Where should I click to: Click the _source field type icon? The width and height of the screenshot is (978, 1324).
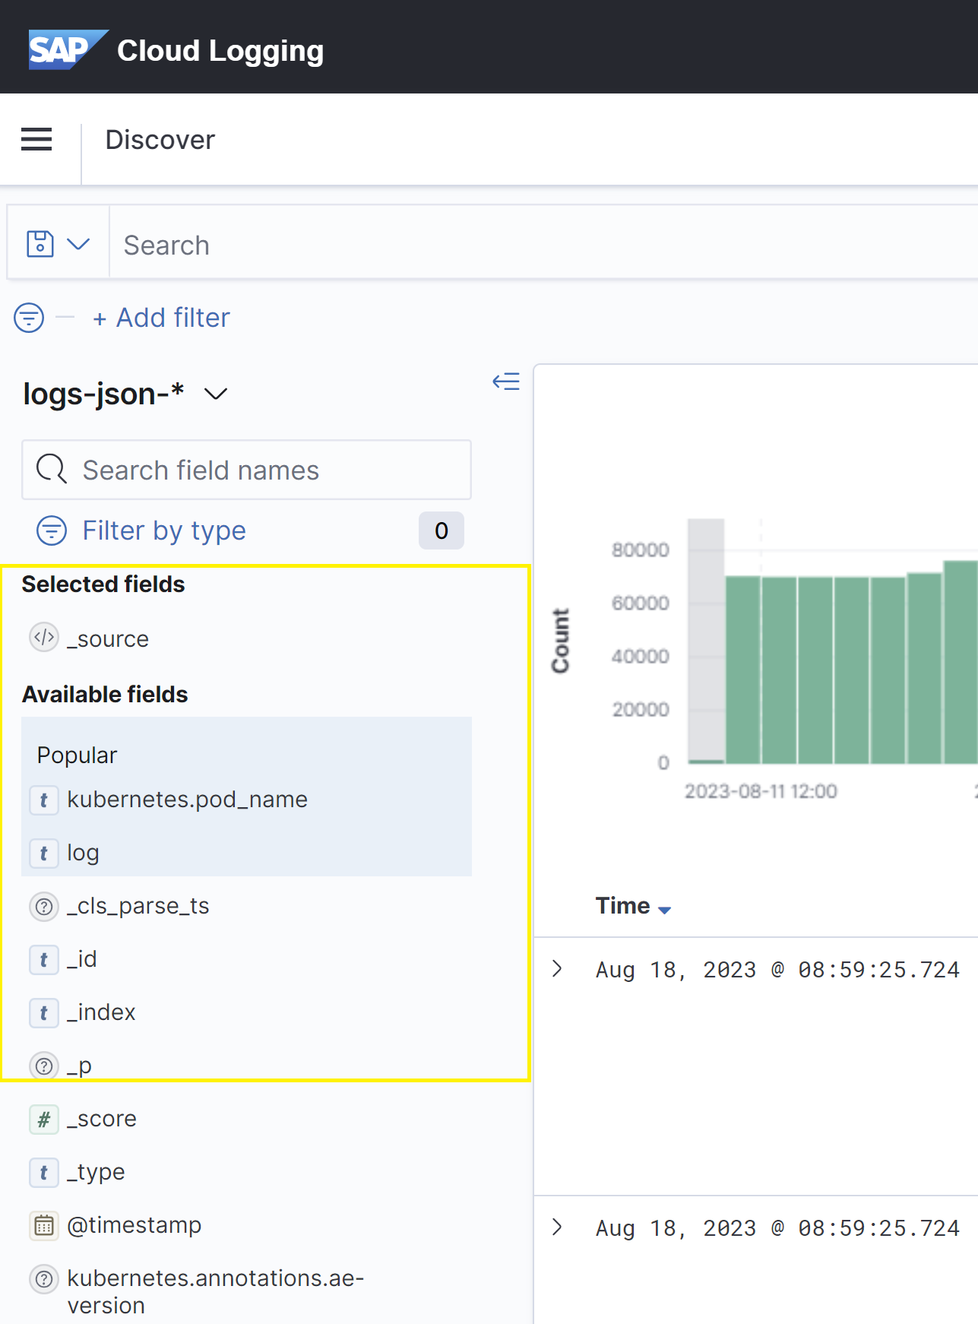pos(44,638)
